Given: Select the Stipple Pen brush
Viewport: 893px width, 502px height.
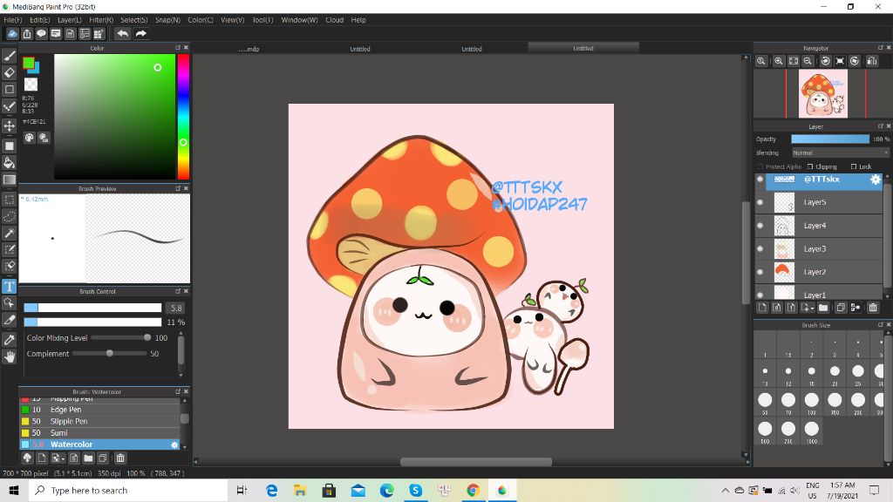Looking at the screenshot, I should click(x=99, y=421).
